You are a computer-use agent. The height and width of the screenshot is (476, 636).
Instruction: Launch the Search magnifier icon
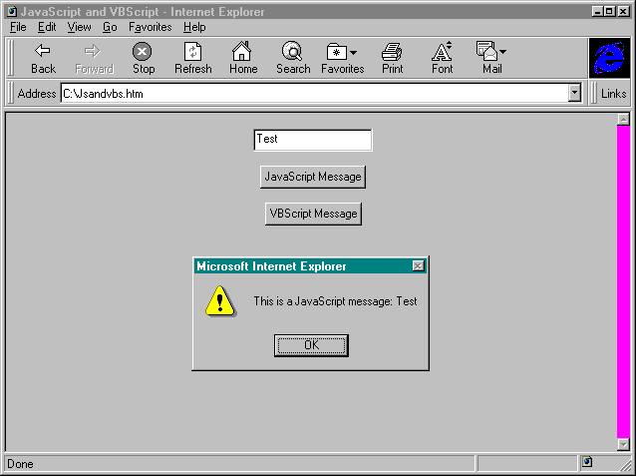(x=292, y=51)
